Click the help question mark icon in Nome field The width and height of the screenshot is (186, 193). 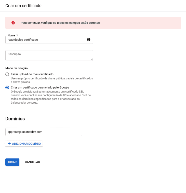tap(89, 39)
